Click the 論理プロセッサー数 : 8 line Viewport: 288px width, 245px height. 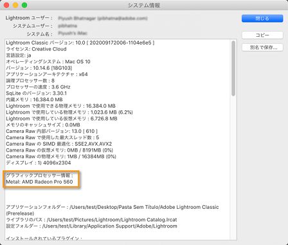[x=30, y=81]
